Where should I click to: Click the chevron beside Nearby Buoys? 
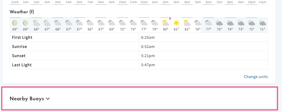point(48,98)
